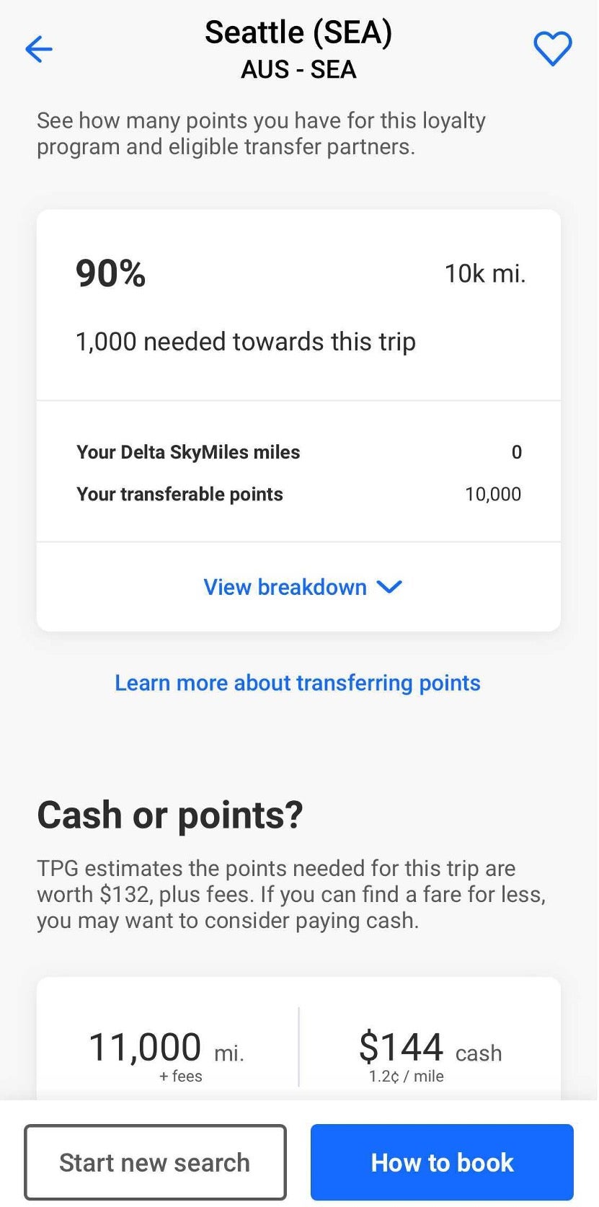Click the 90% progress figure

tap(111, 273)
